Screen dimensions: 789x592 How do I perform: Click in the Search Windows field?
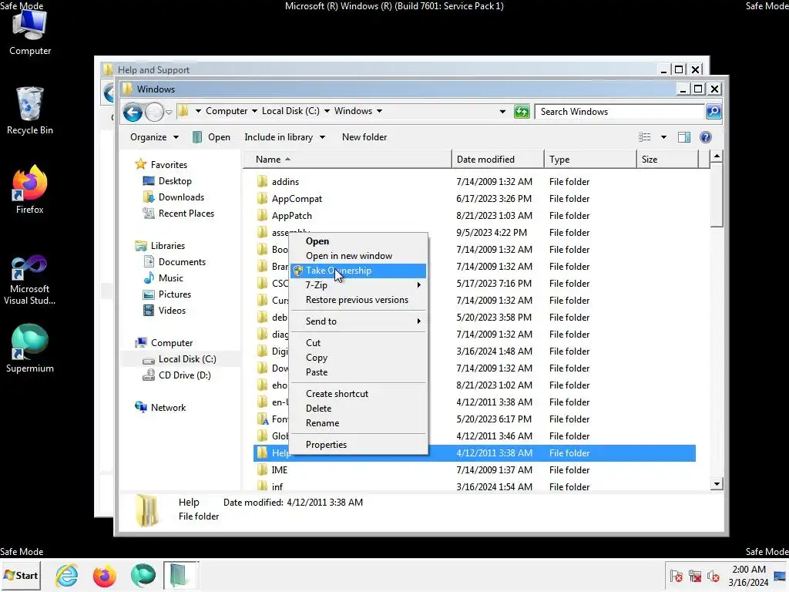pyautogui.click(x=620, y=111)
